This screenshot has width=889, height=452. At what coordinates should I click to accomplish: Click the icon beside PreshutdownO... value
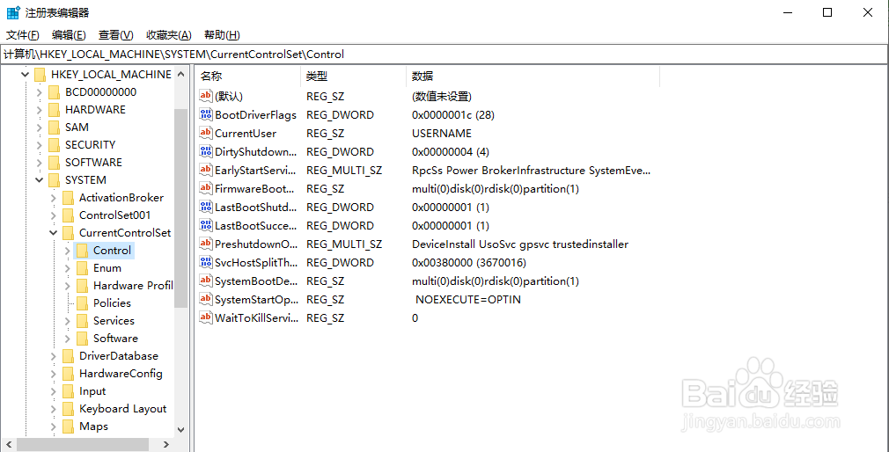pos(206,244)
